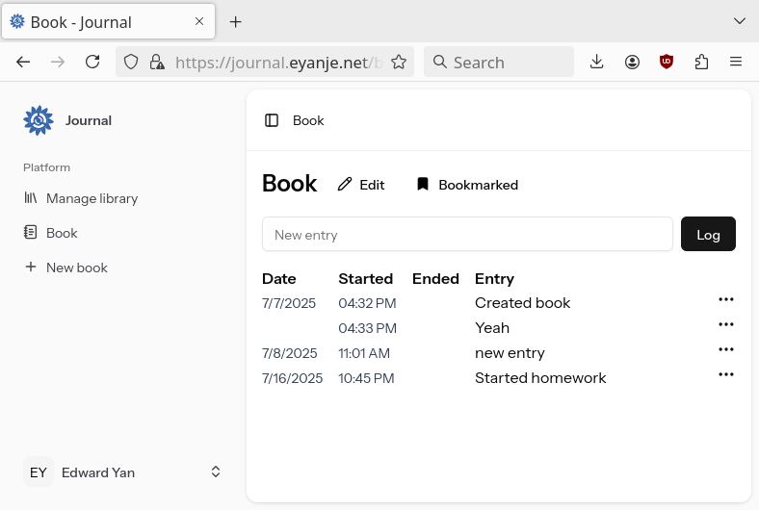Screen dimensions: 759x510
Task: Select the Book - Journal tab
Action: coord(109,22)
